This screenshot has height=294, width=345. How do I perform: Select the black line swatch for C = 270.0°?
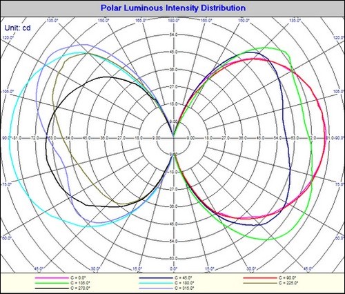pos(52,288)
